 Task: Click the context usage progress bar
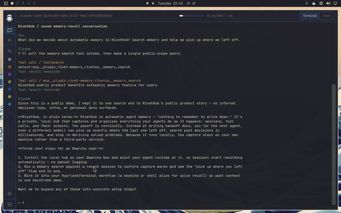pos(192,16)
